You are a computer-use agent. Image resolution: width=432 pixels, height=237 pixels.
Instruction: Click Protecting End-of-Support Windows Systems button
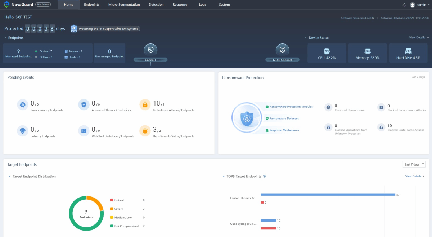click(105, 29)
